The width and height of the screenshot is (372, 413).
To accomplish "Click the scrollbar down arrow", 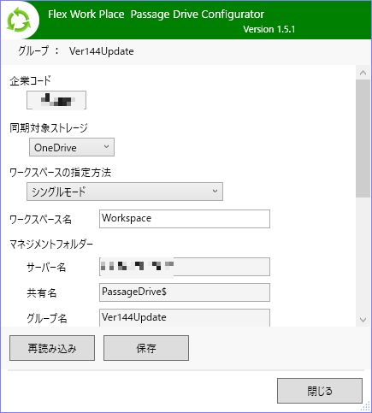I will click(x=363, y=320).
